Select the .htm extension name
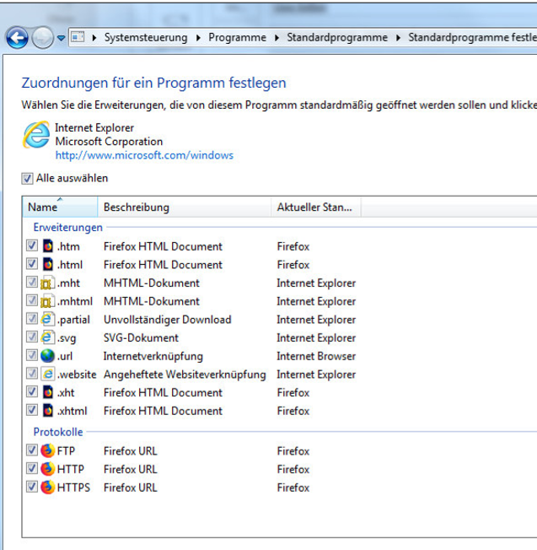Image resolution: width=537 pixels, height=550 pixels. (x=68, y=246)
